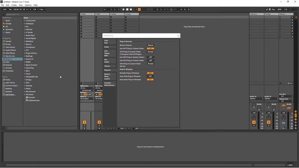Open the File menu

pyautogui.click(x=2, y=5)
